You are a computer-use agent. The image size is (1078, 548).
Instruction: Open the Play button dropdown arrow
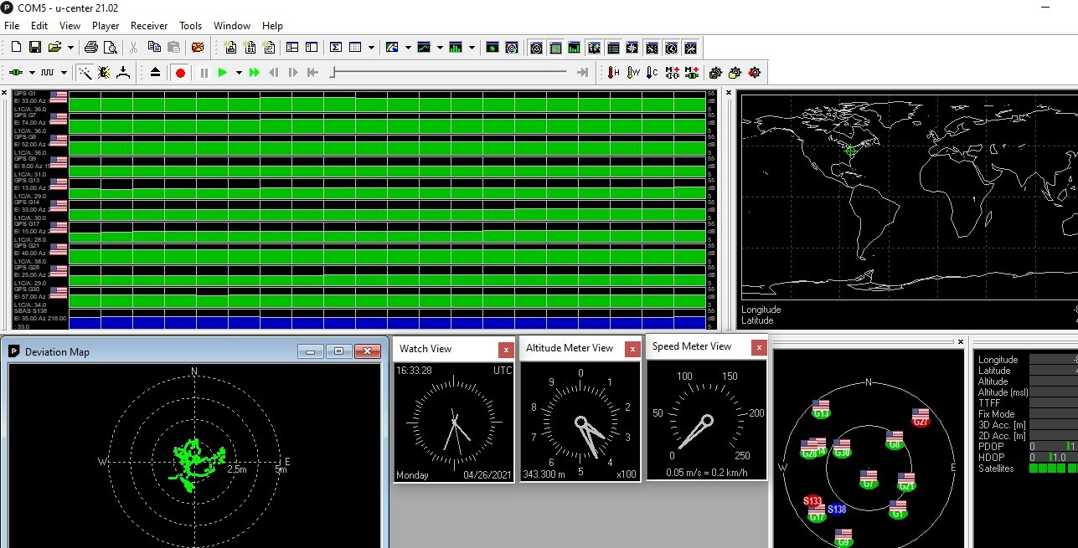tap(239, 73)
